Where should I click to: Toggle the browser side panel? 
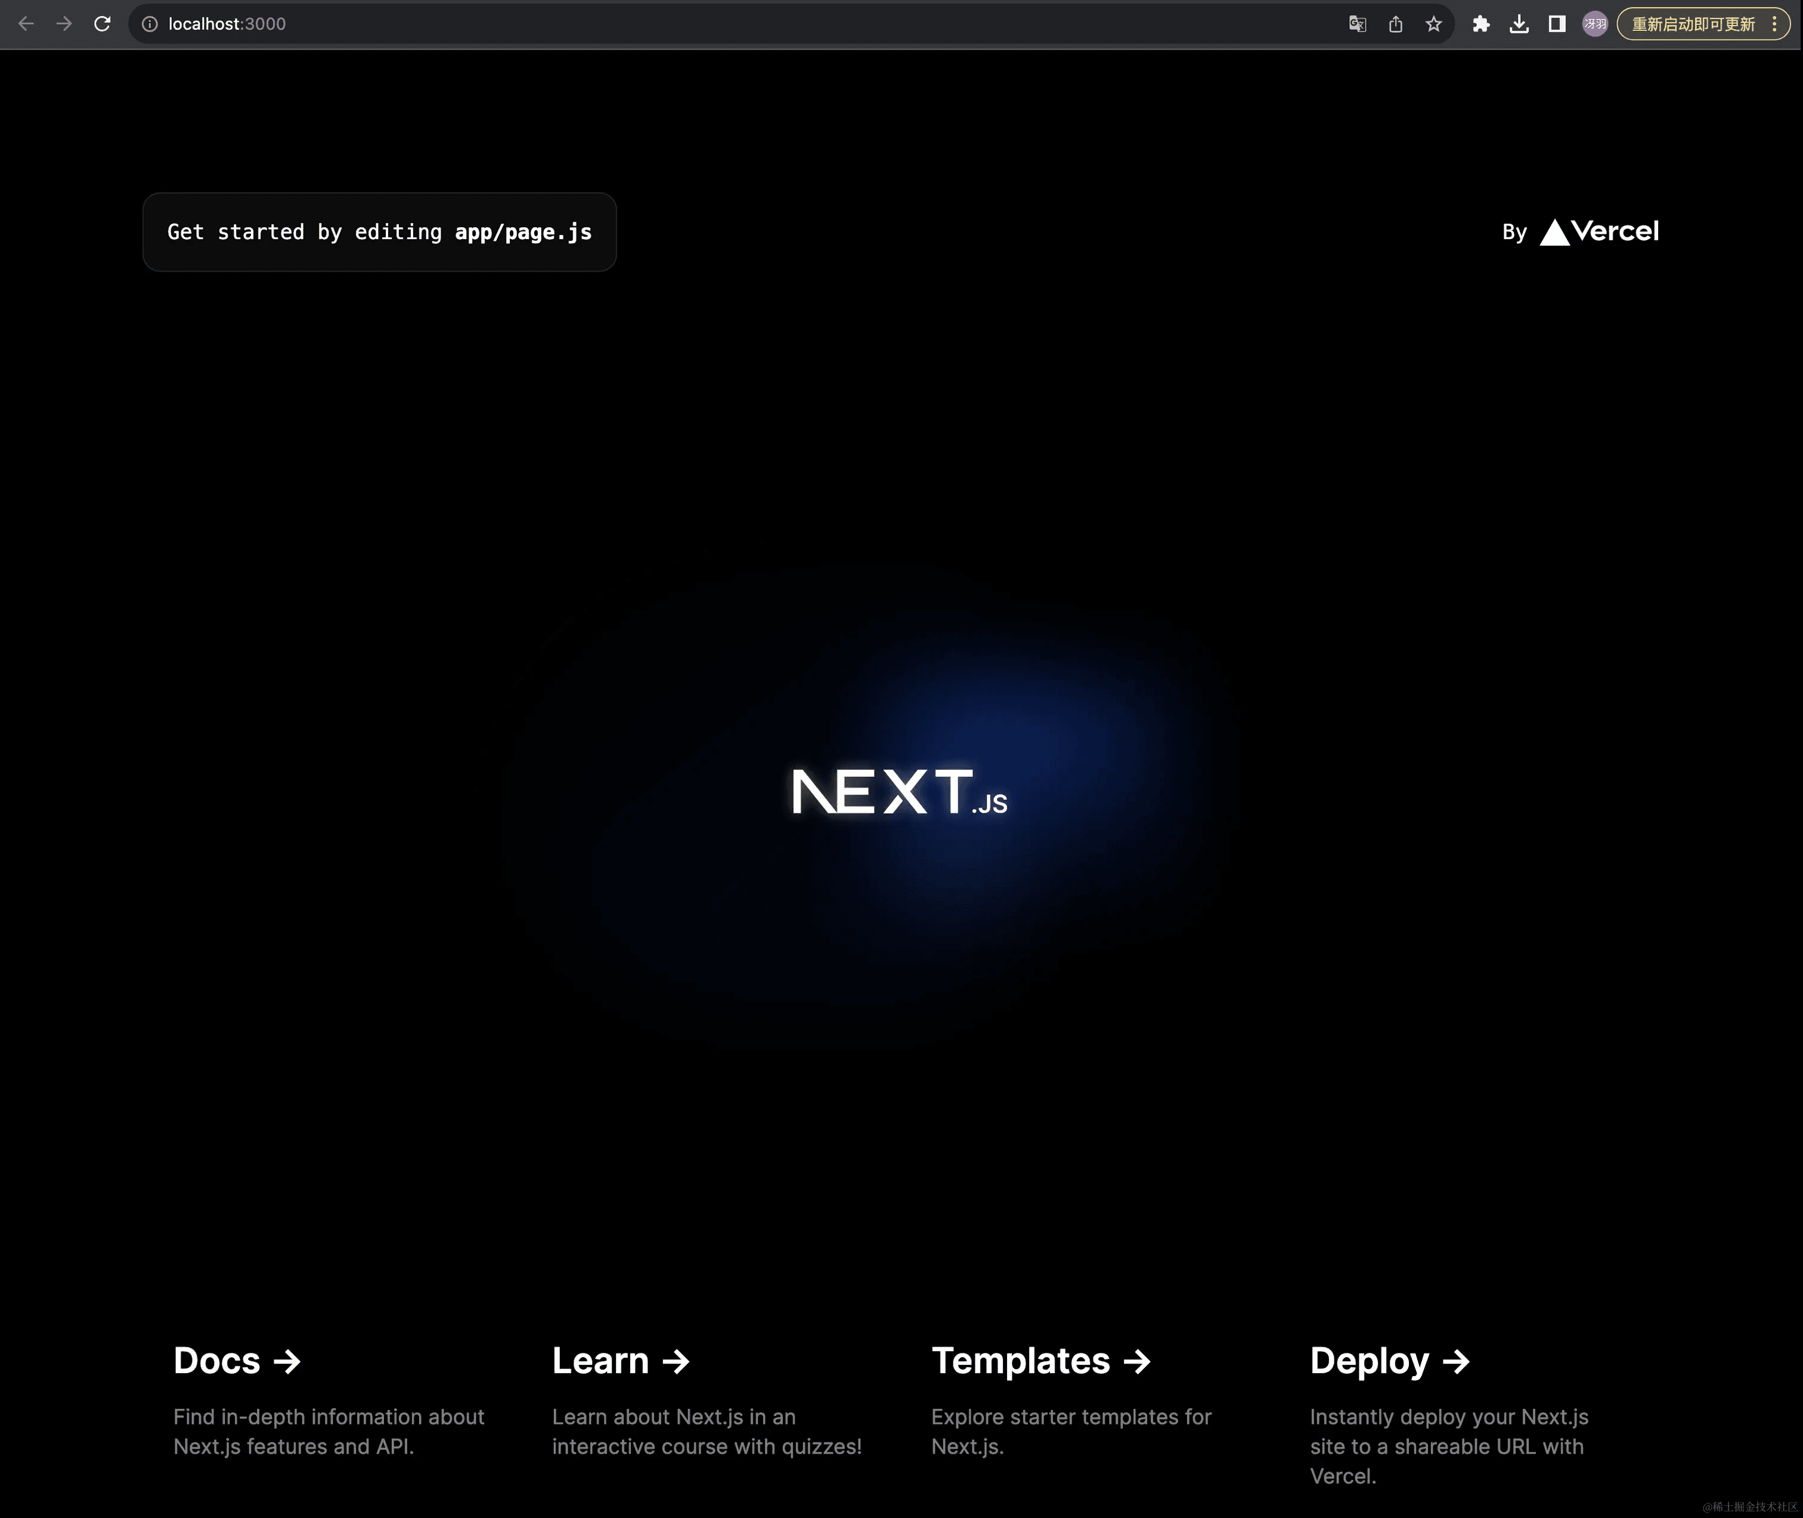(x=1556, y=24)
